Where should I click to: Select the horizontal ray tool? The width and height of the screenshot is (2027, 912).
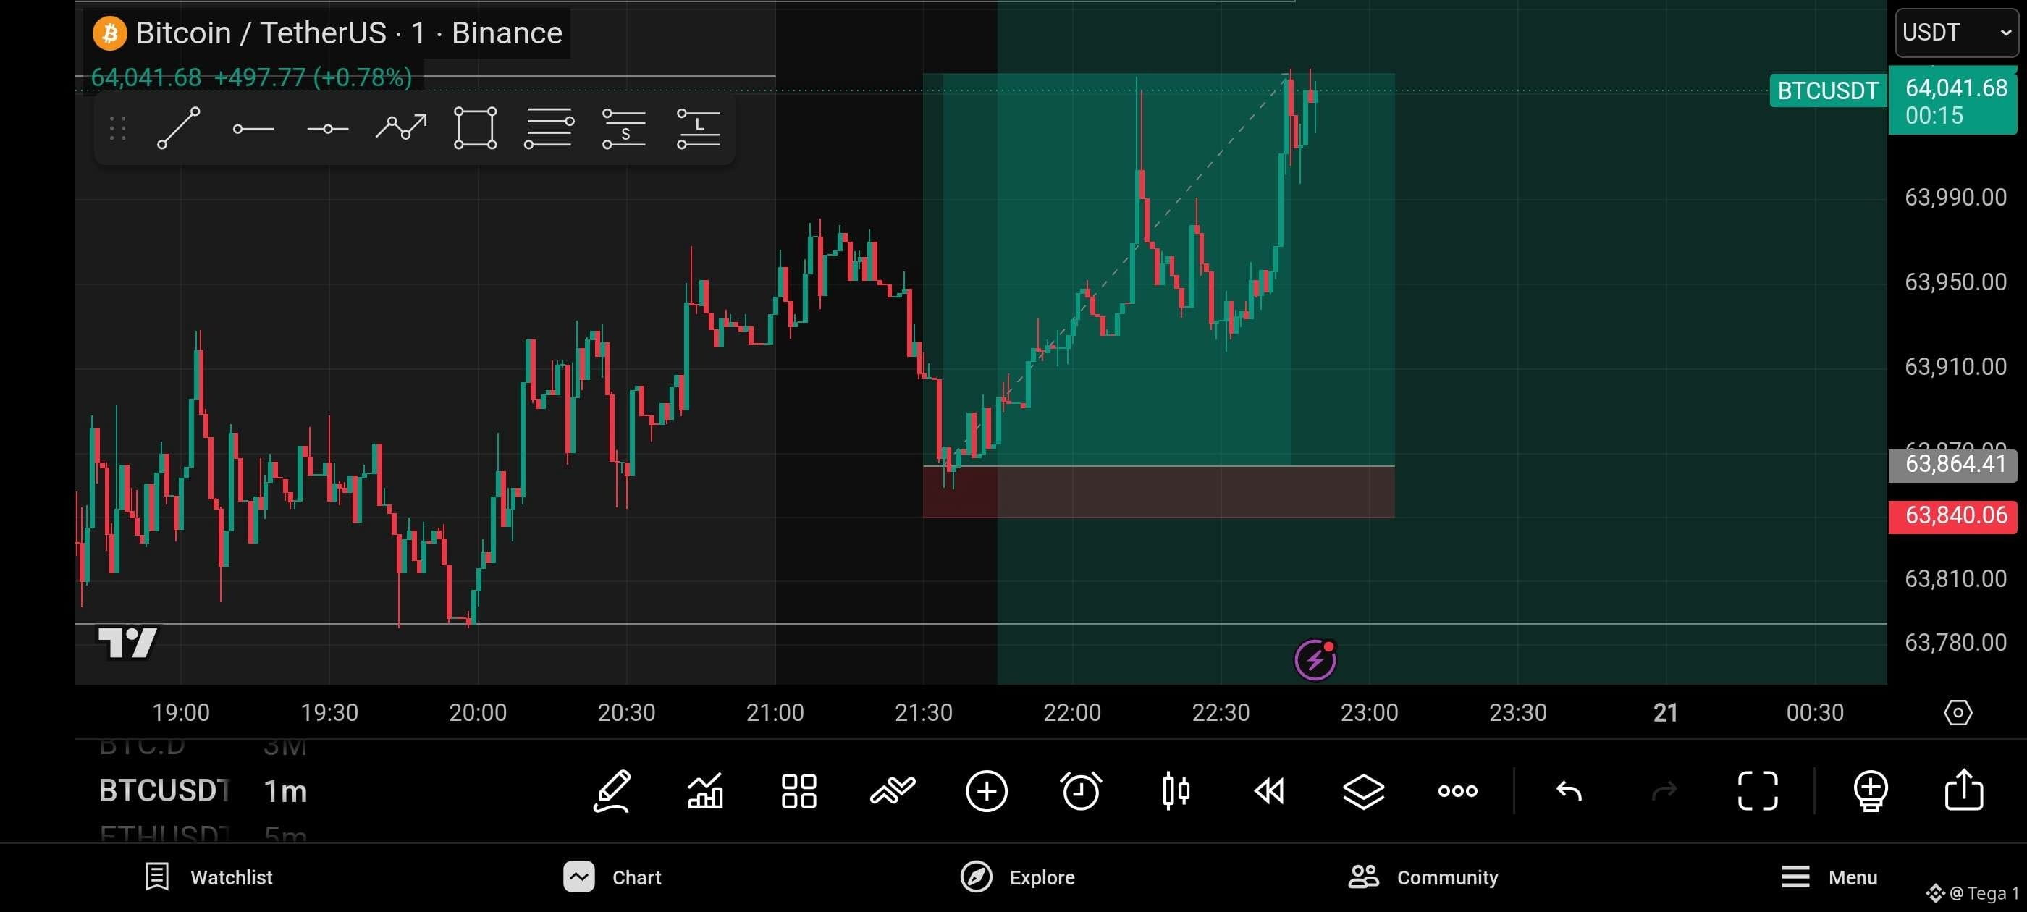click(x=253, y=128)
